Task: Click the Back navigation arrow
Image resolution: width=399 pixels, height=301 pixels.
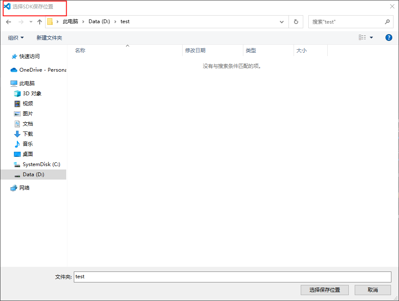Action: tap(8, 22)
